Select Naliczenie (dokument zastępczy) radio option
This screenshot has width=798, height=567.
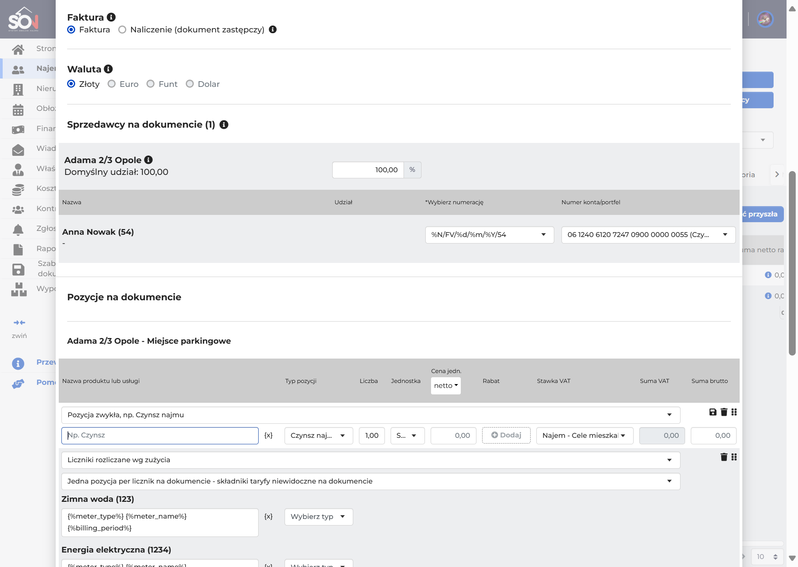click(x=122, y=29)
